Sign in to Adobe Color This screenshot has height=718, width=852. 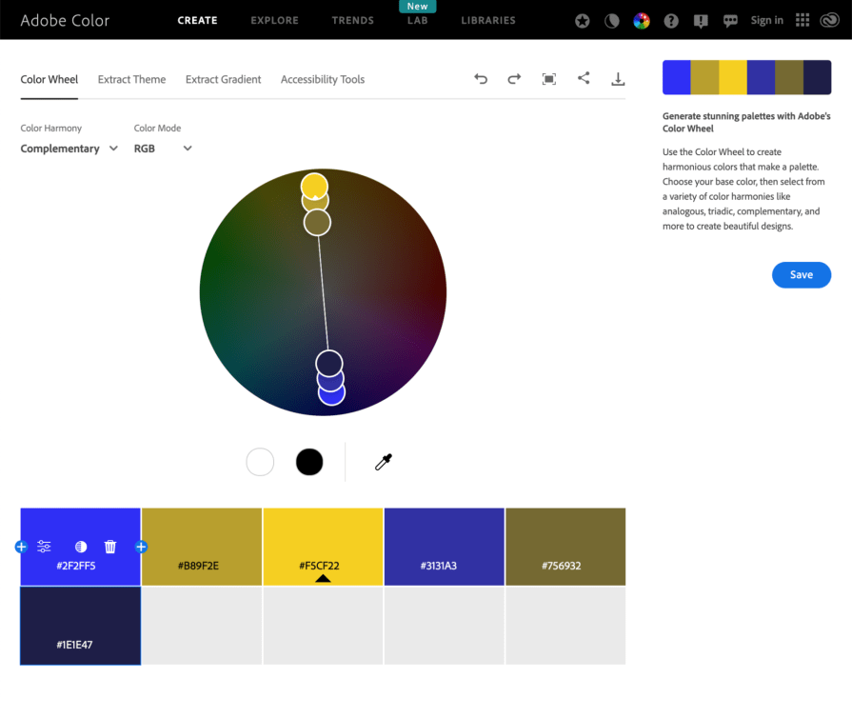[x=766, y=20]
